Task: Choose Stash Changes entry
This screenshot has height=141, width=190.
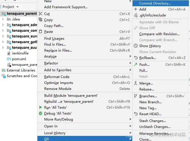Action: point(161,121)
